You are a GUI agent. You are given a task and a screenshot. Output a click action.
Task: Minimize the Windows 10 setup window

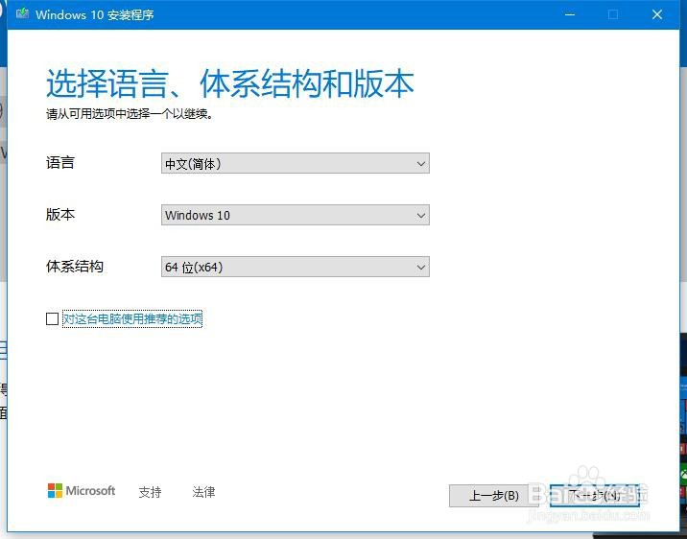click(x=570, y=14)
